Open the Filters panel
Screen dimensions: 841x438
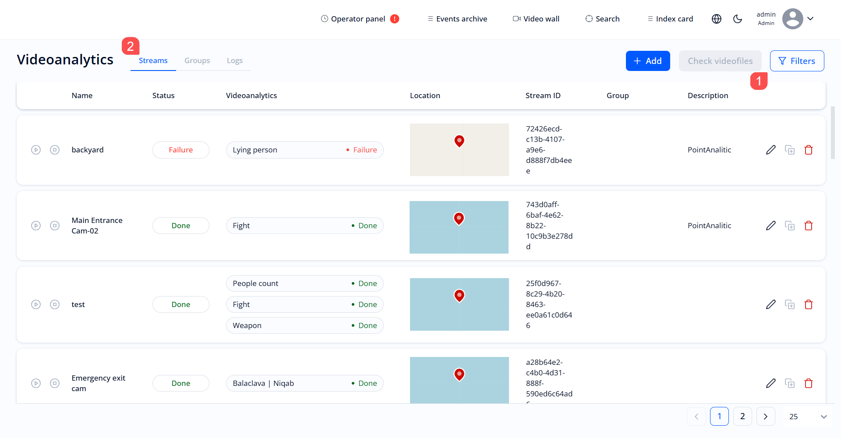point(797,61)
